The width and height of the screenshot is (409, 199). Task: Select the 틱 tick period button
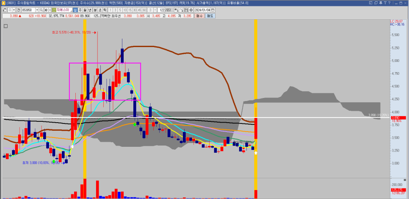coord(105,10)
